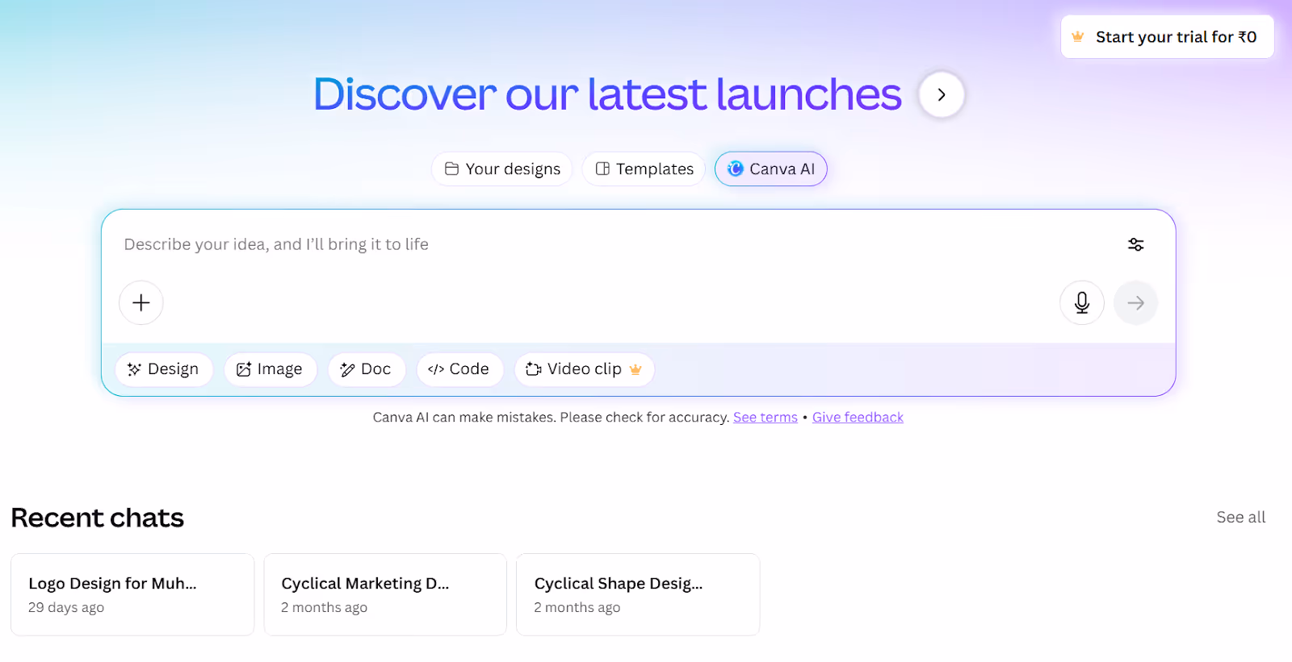Click See all recent chats
This screenshot has width=1292, height=662.
click(1240, 517)
